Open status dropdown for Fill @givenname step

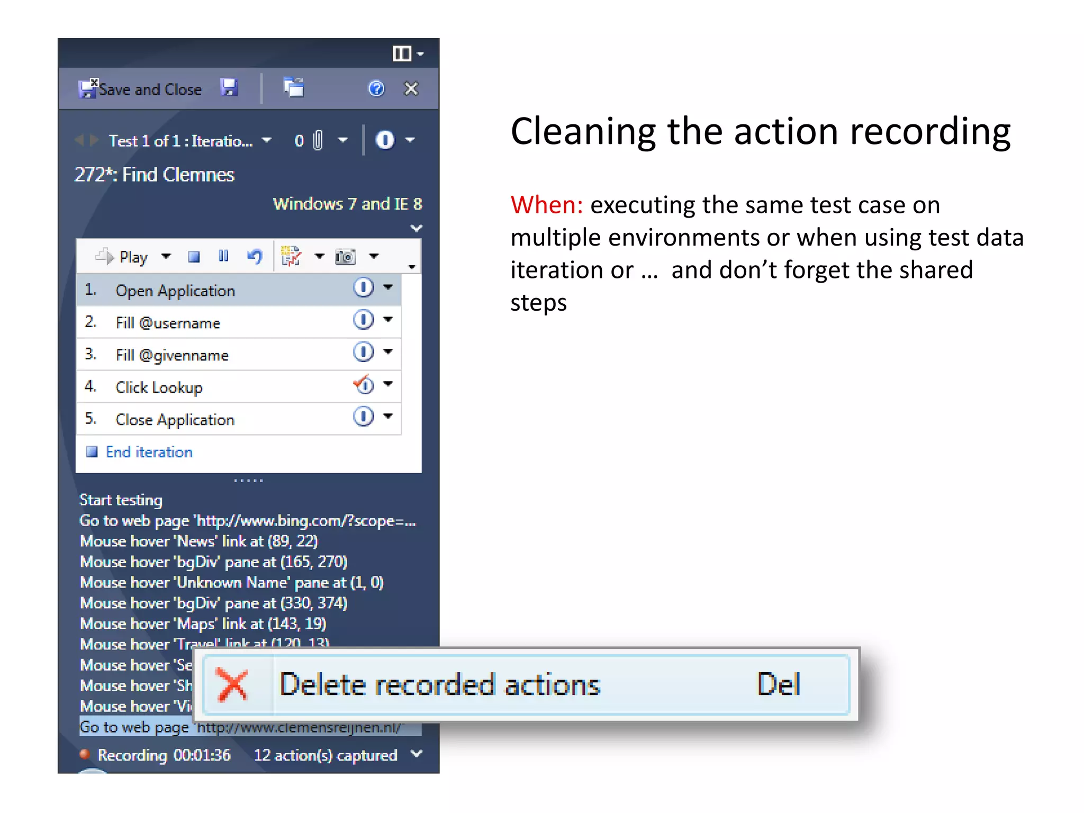(x=388, y=352)
